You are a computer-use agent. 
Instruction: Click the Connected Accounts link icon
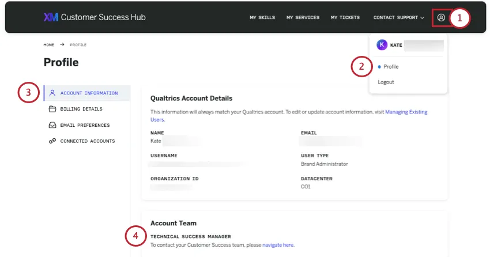[52, 141]
